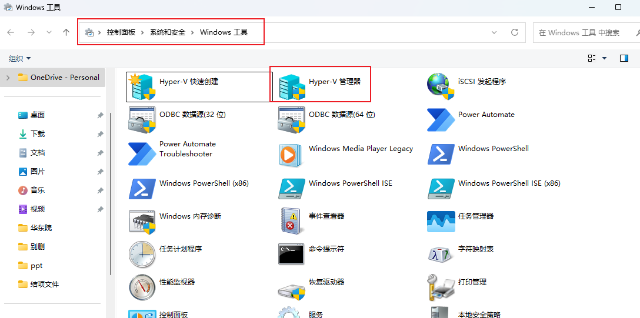
Task: Unpin 下载 using its pin icon
Action: pos(100,134)
